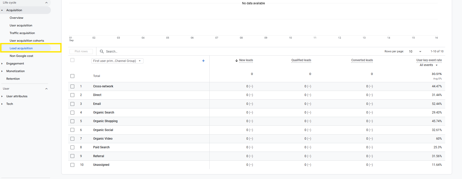Check the Email row checkbox
Screen dimensions: 462x179
tap(73, 104)
